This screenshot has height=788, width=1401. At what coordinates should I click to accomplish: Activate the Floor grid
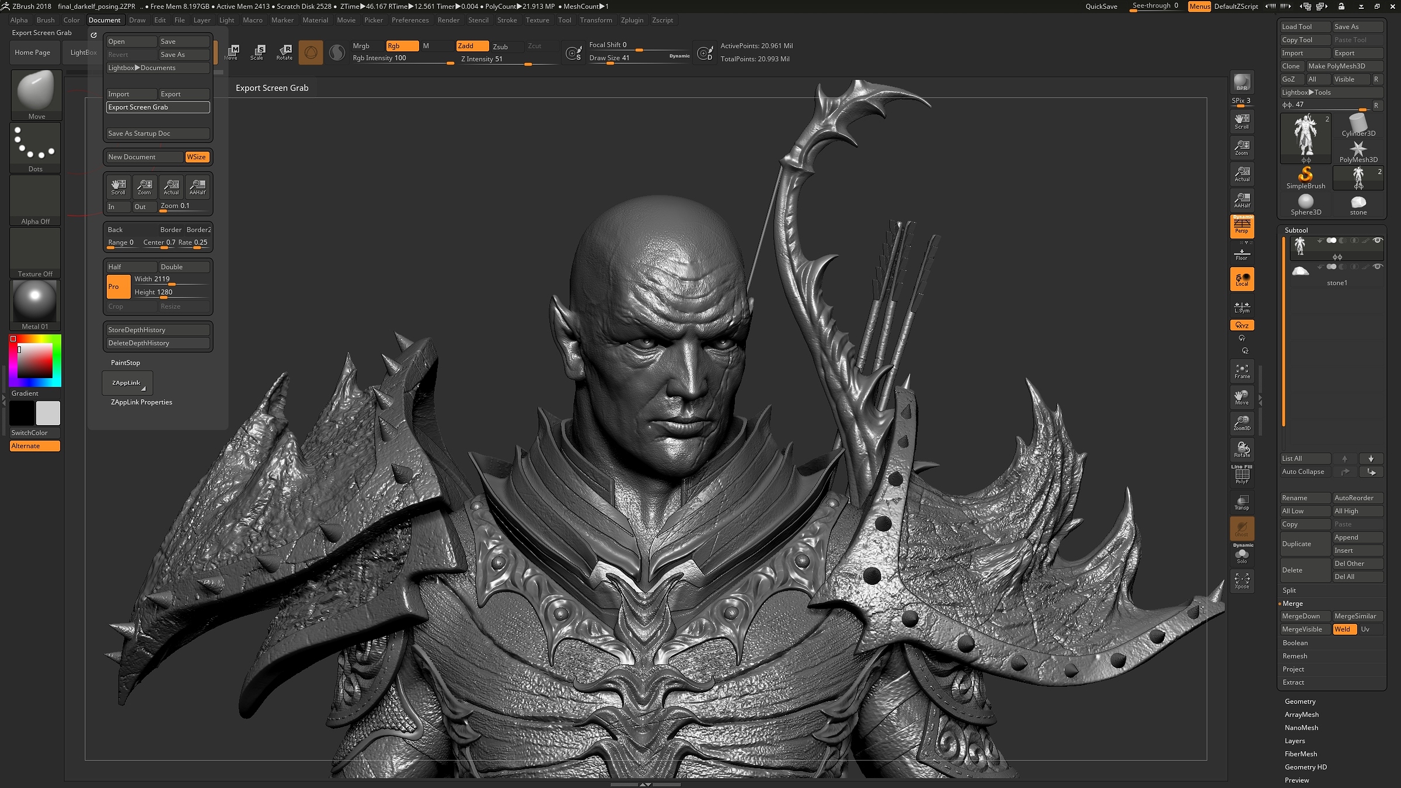[1242, 252]
